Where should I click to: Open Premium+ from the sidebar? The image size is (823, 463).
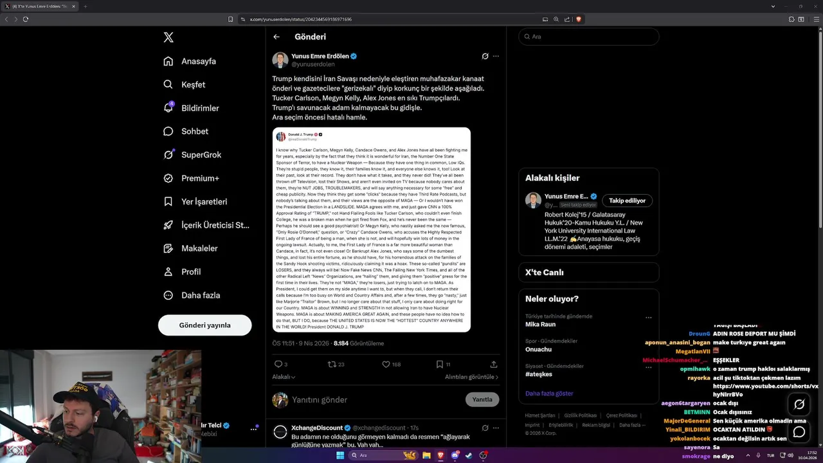(191, 178)
